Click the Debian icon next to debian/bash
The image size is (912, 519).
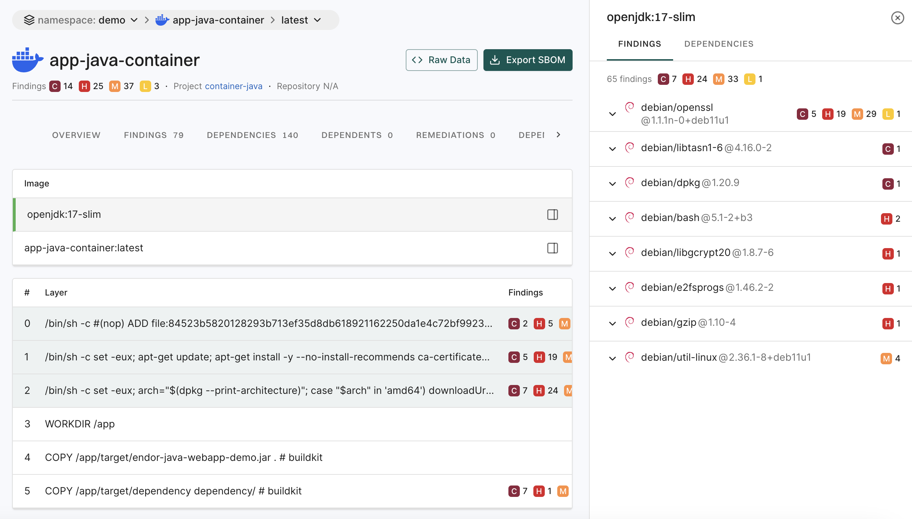tap(630, 217)
